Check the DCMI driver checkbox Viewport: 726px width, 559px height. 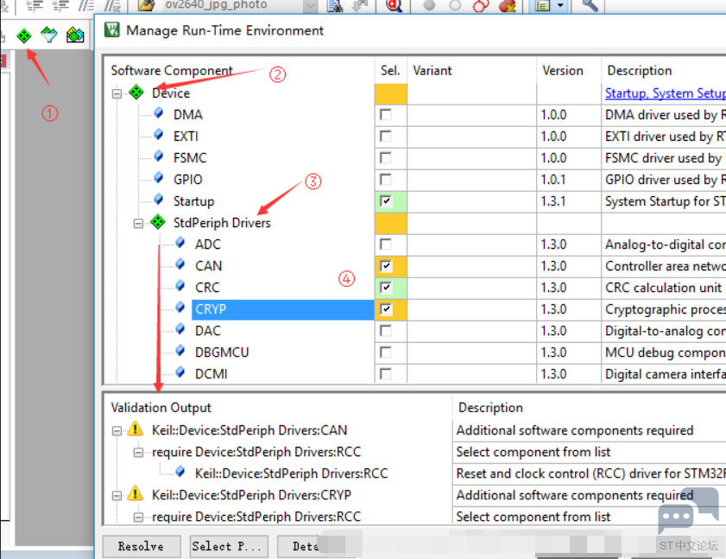pos(385,373)
